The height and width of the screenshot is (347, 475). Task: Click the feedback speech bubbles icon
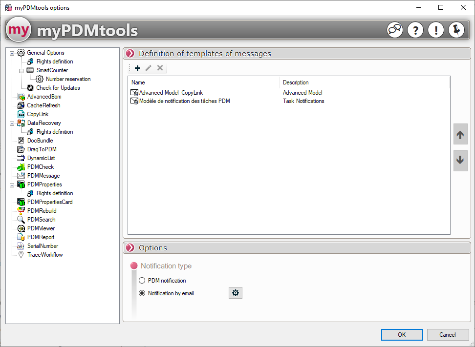point(395,30)
